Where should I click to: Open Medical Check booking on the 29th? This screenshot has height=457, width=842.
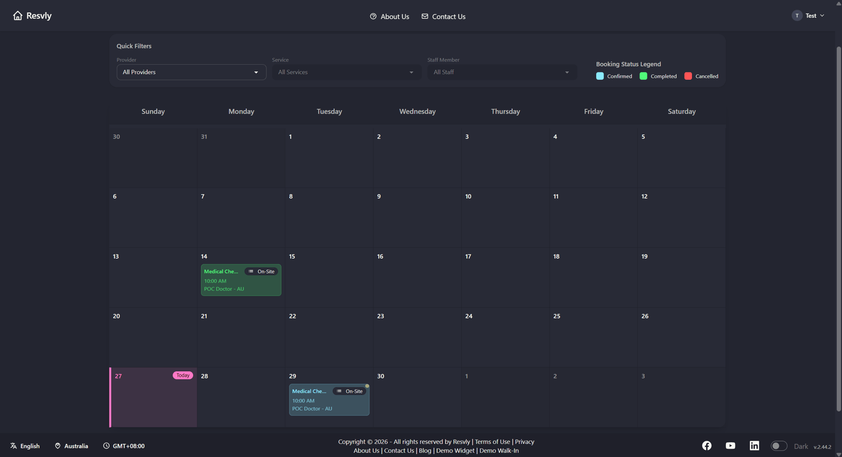click(x=329, y=400)
